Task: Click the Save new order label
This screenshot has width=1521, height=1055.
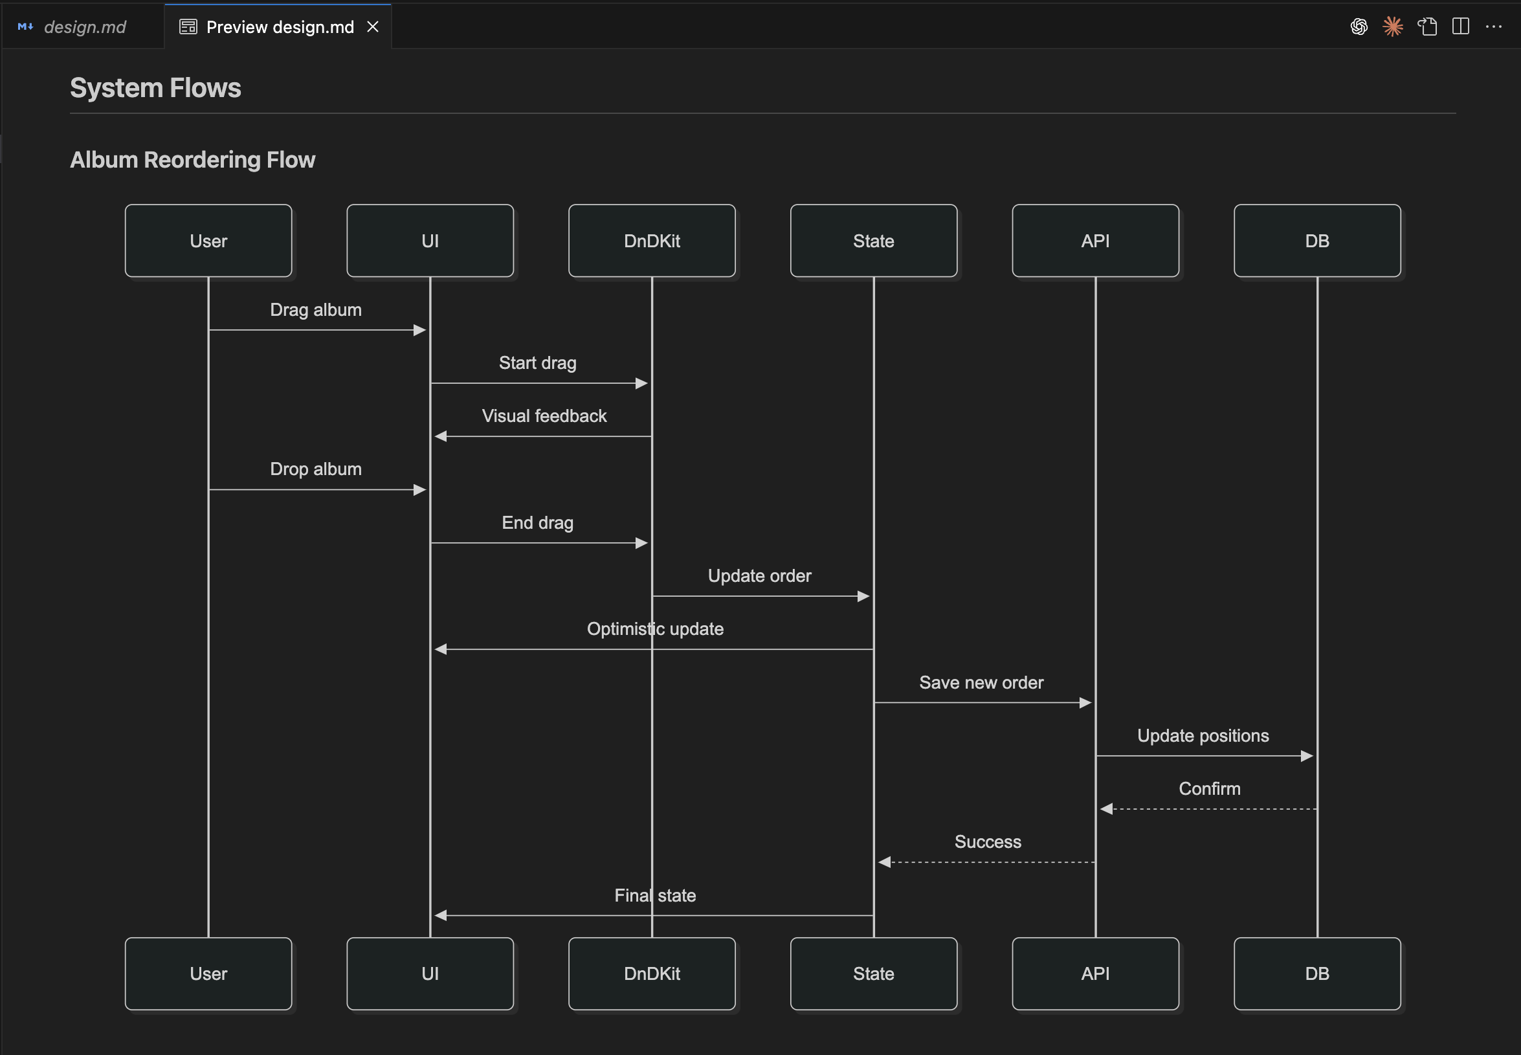Action: pos(982,682)
